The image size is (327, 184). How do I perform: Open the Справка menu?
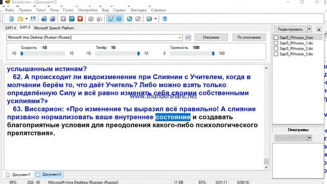coord(158,10)
